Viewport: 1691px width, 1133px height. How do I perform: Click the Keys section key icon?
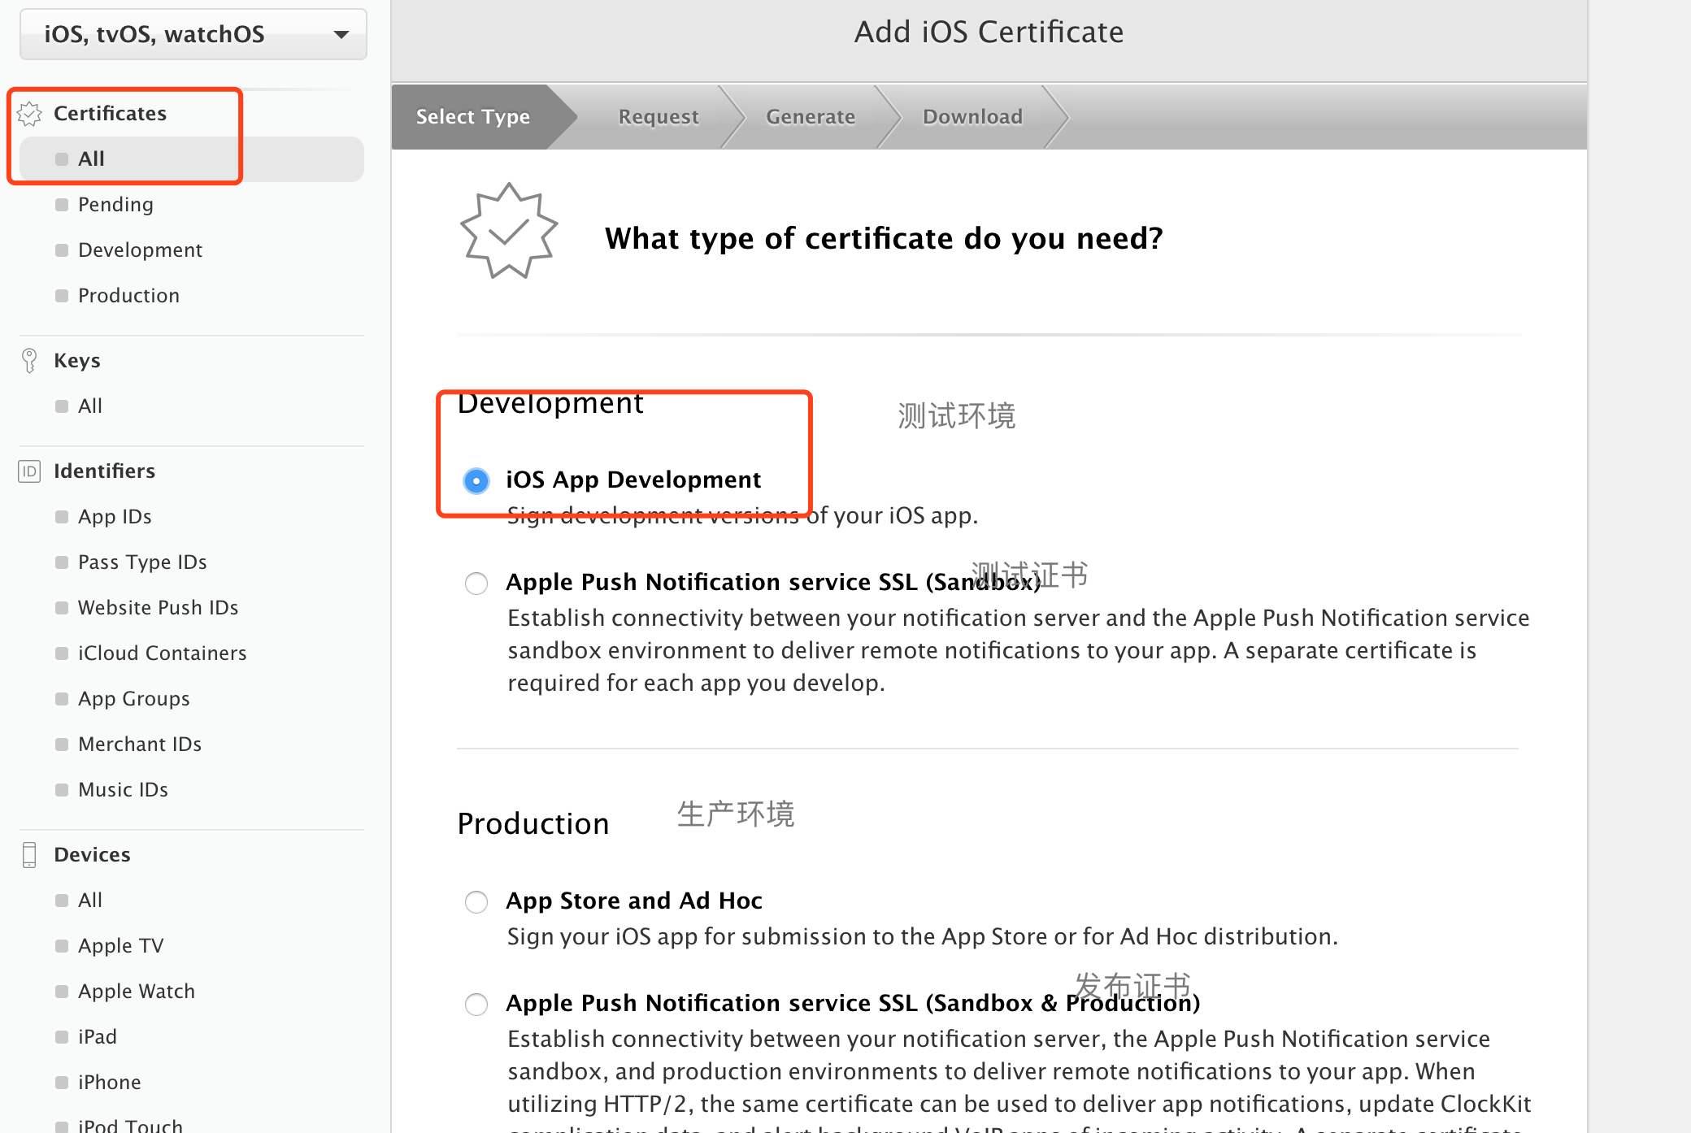pyautogui.click(x=29, y=361)
